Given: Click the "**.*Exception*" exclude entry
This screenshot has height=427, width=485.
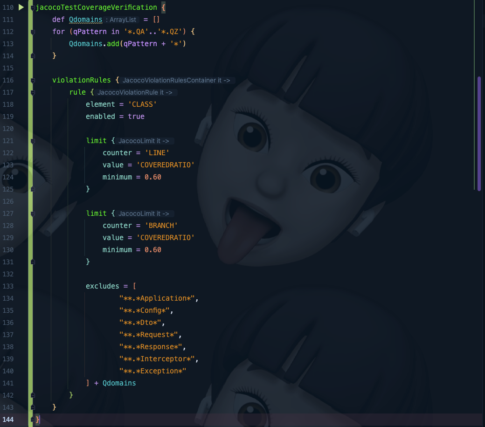Looking at the screenshot, I should tap(153, 371).
